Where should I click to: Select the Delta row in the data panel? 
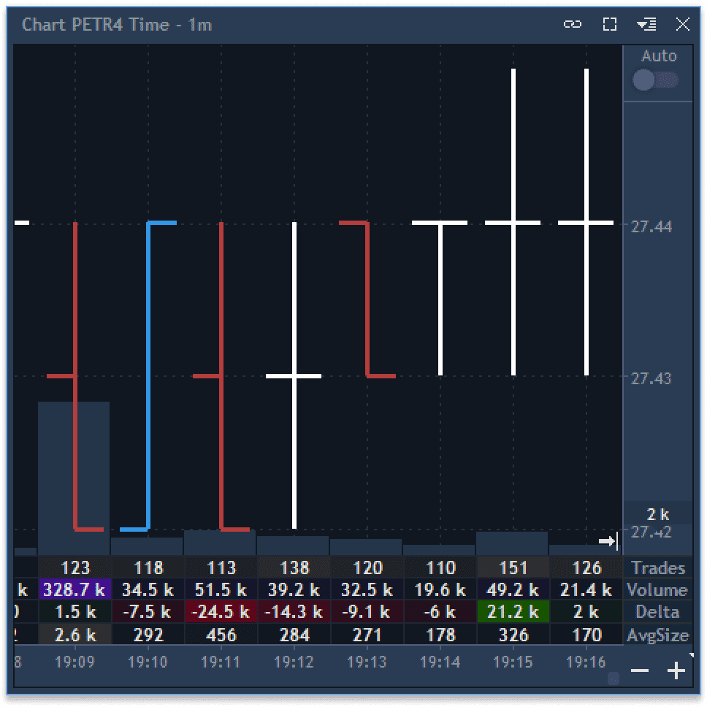tap(657, 612)
